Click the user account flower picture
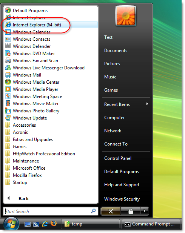Image resolution: width=185 pixels, height=233 pixels. [126, 16]
